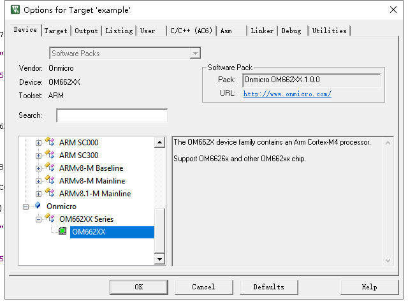Focus the device Search field
Image resolution: width=408 pixels, height=304 pixels.
click(x=112, y=115)
